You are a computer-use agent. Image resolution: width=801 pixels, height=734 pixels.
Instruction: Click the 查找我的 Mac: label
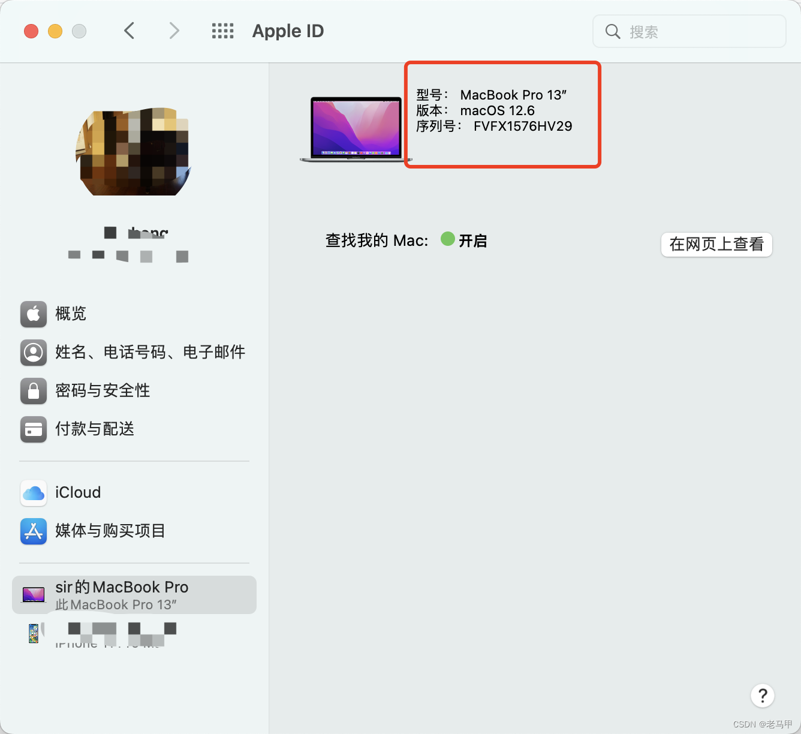pos(377,241)
